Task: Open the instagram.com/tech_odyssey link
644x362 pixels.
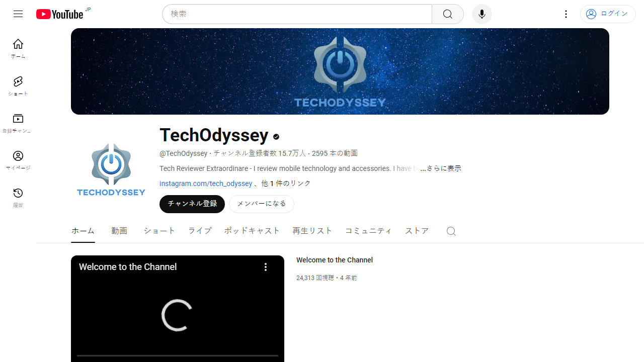Action: point(206,184)
